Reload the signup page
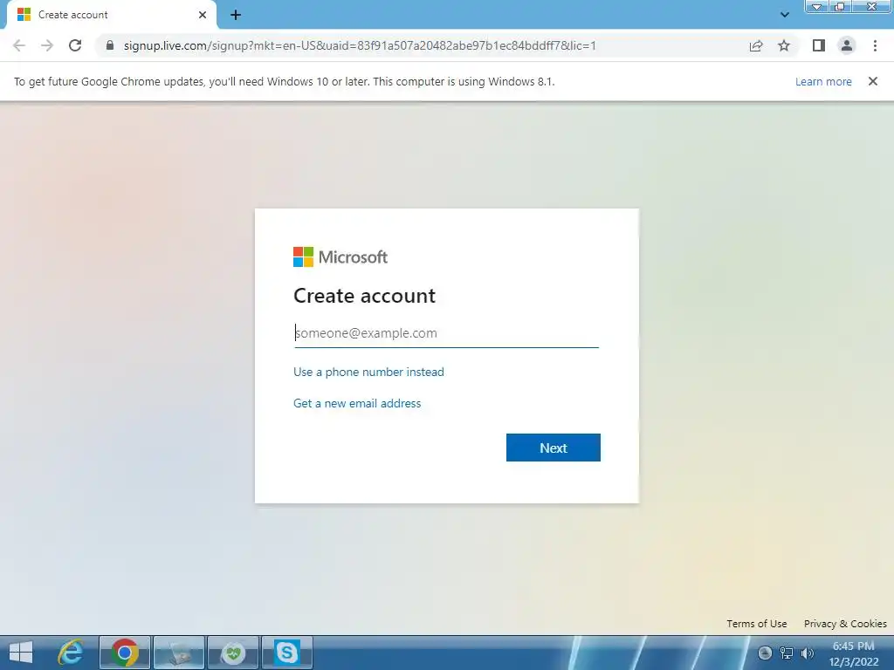 [x=75, y=45]
